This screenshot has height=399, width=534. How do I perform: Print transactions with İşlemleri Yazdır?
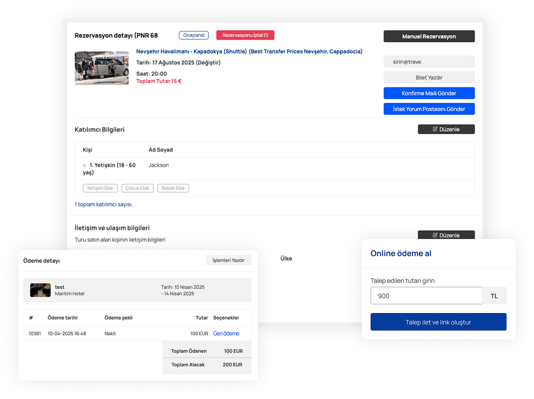click(x=228, y=260)
